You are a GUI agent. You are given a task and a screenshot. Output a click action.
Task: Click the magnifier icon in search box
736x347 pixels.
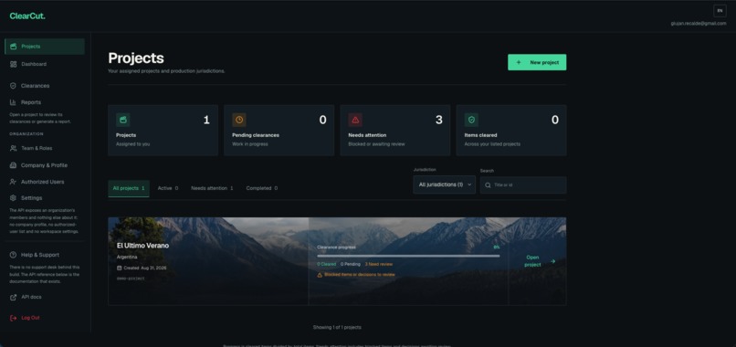pyautogui.click(x=489, y=185)
